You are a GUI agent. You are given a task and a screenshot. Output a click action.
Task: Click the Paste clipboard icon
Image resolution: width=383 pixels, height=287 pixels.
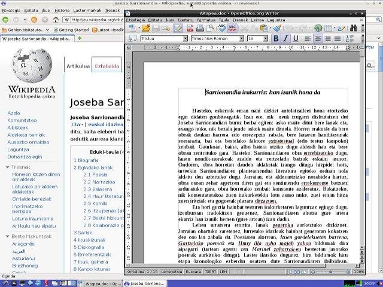coord(263,28)
